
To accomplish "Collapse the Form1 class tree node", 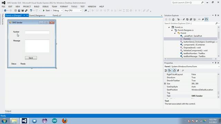I will (x=175, y=33).
